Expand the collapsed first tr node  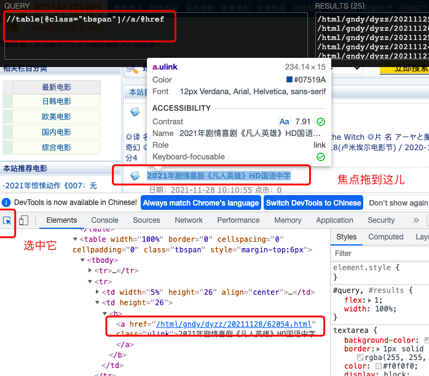click(90, 271)
